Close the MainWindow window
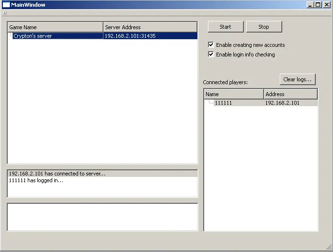 [326, 5]
